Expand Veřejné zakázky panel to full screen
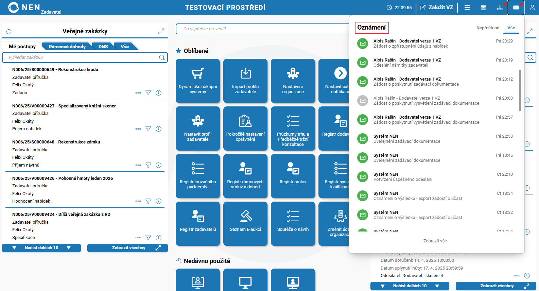 click(x=161, y=31)
